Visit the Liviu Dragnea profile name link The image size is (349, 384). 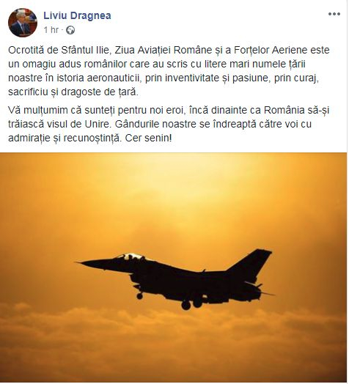point(77,15)
